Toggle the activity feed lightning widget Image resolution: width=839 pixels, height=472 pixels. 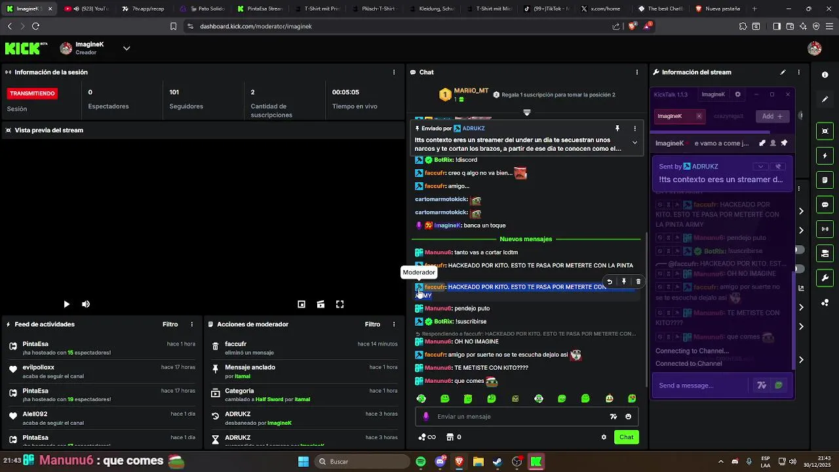[x=825, y=156]
